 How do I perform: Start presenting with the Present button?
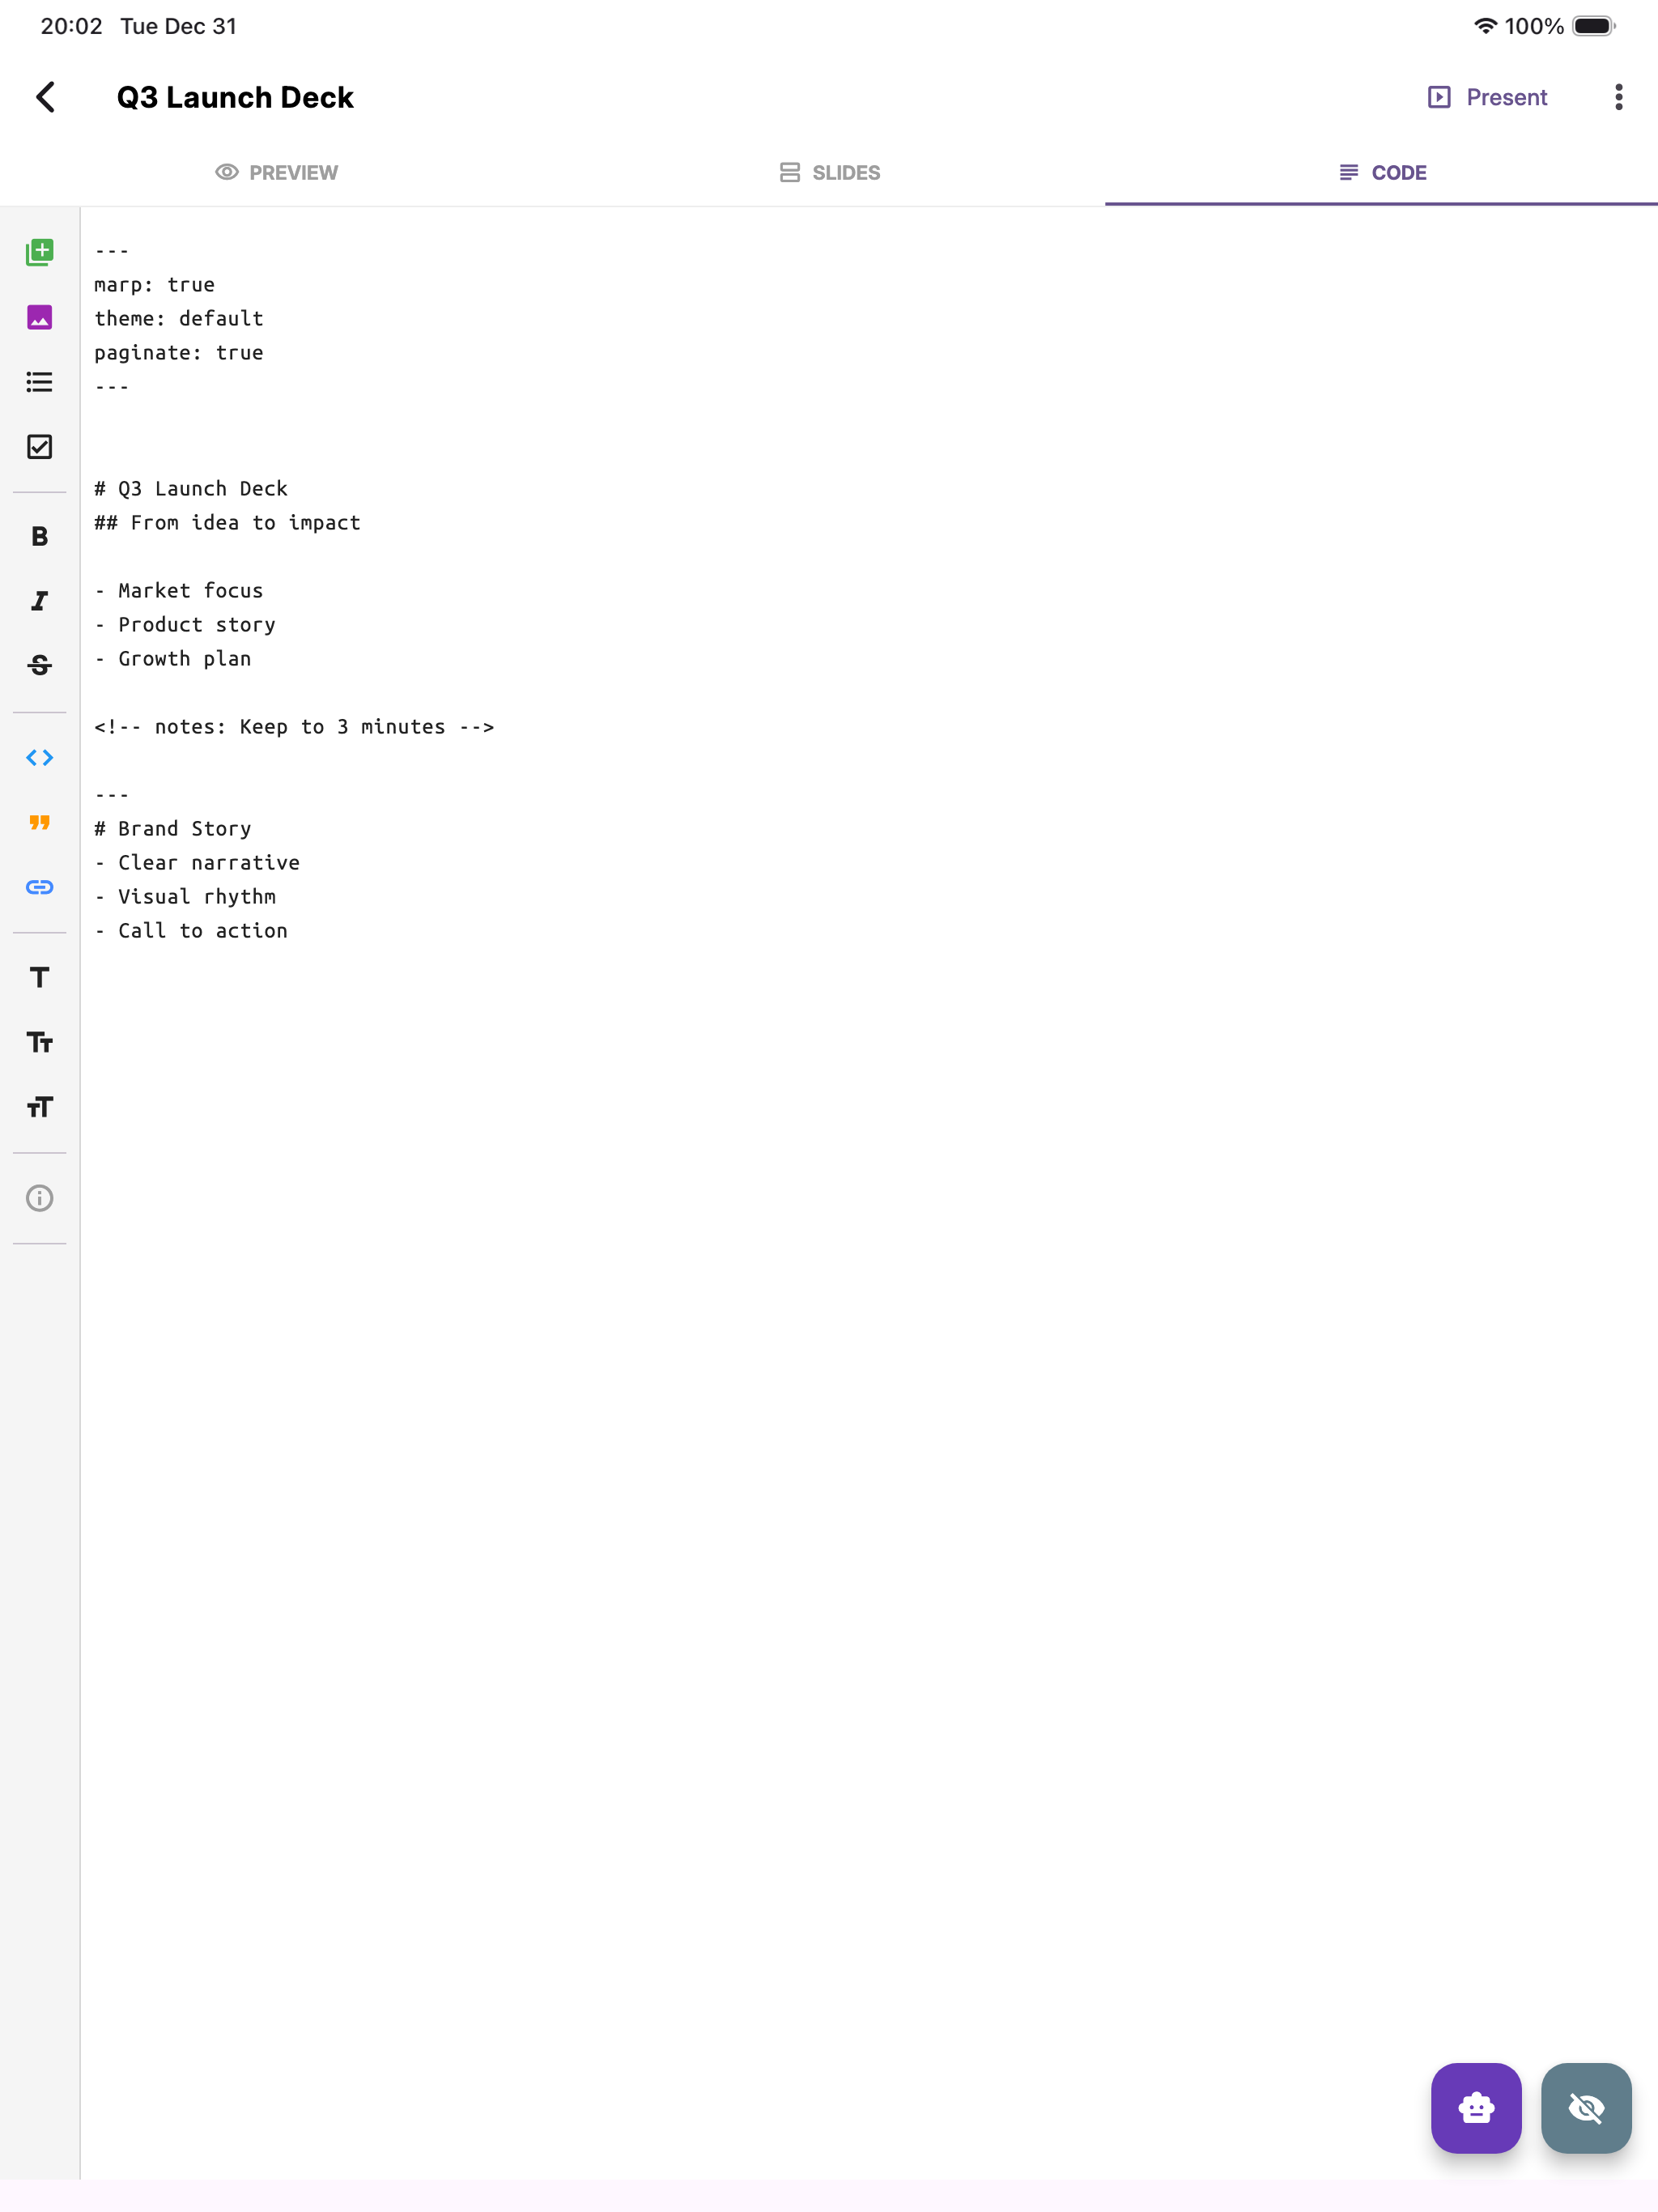click(1487, 97)
